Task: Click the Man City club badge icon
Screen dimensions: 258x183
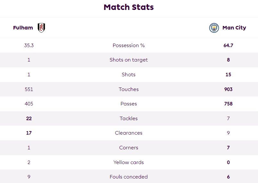Action: (x=214, y=28)
